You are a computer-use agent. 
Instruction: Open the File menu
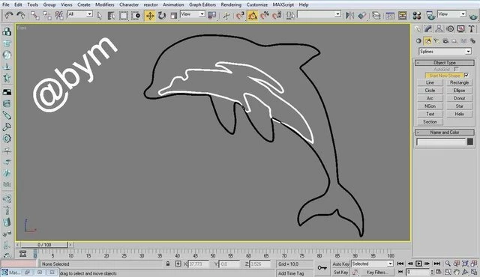[x=5, y=4]
